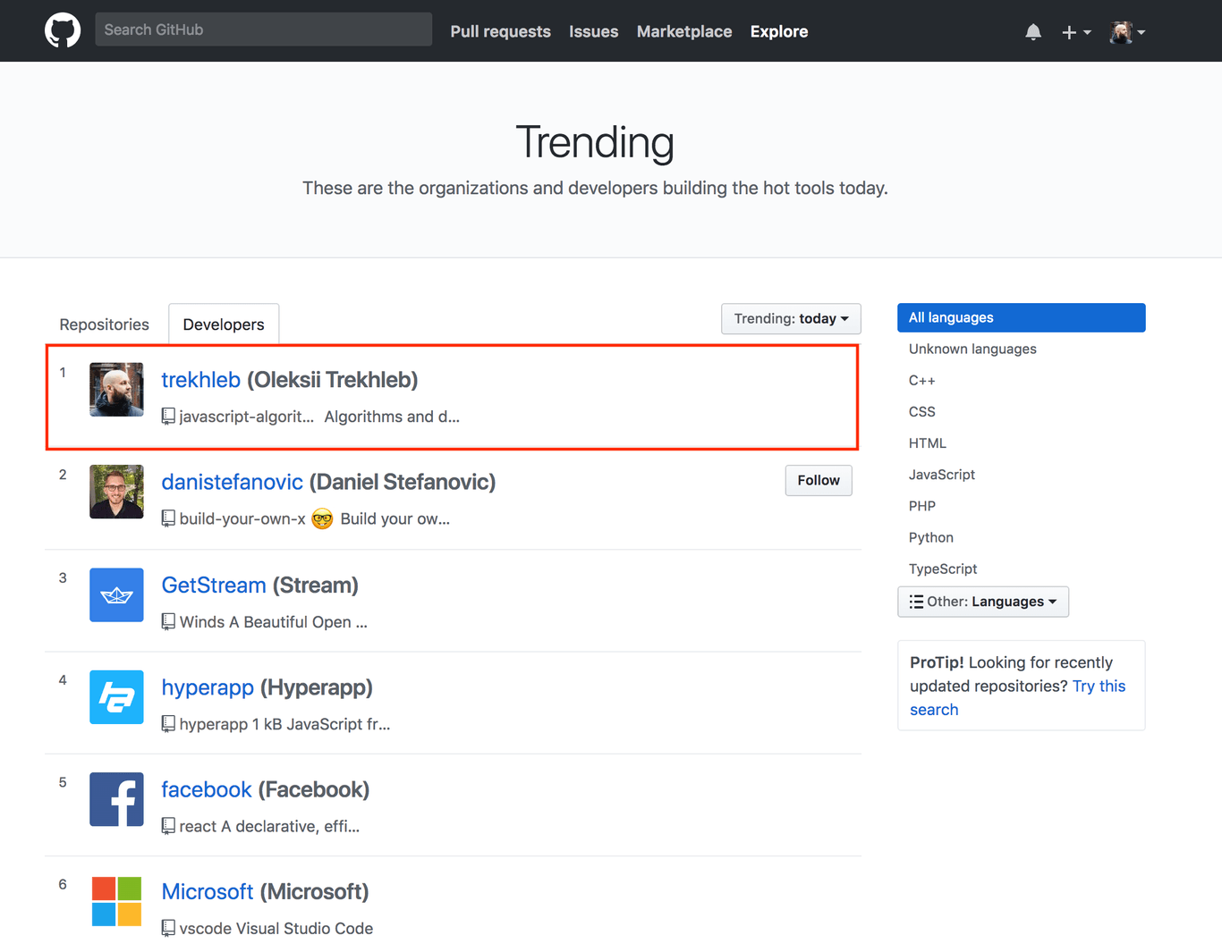Follow danistefanovic
This screenshot has height=952, width=1222.
(819, 480)
